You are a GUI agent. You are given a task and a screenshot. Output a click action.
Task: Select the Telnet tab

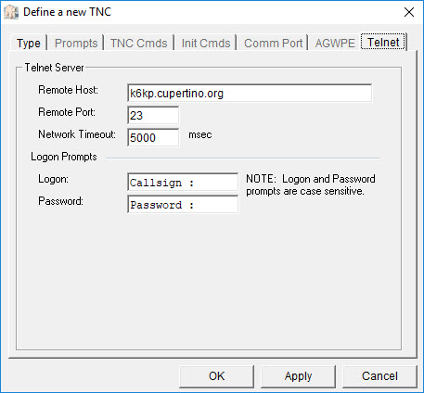click(x=383, y=42)
